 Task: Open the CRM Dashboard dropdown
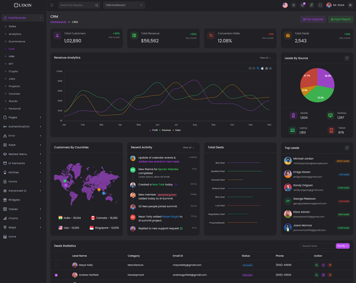124,5
